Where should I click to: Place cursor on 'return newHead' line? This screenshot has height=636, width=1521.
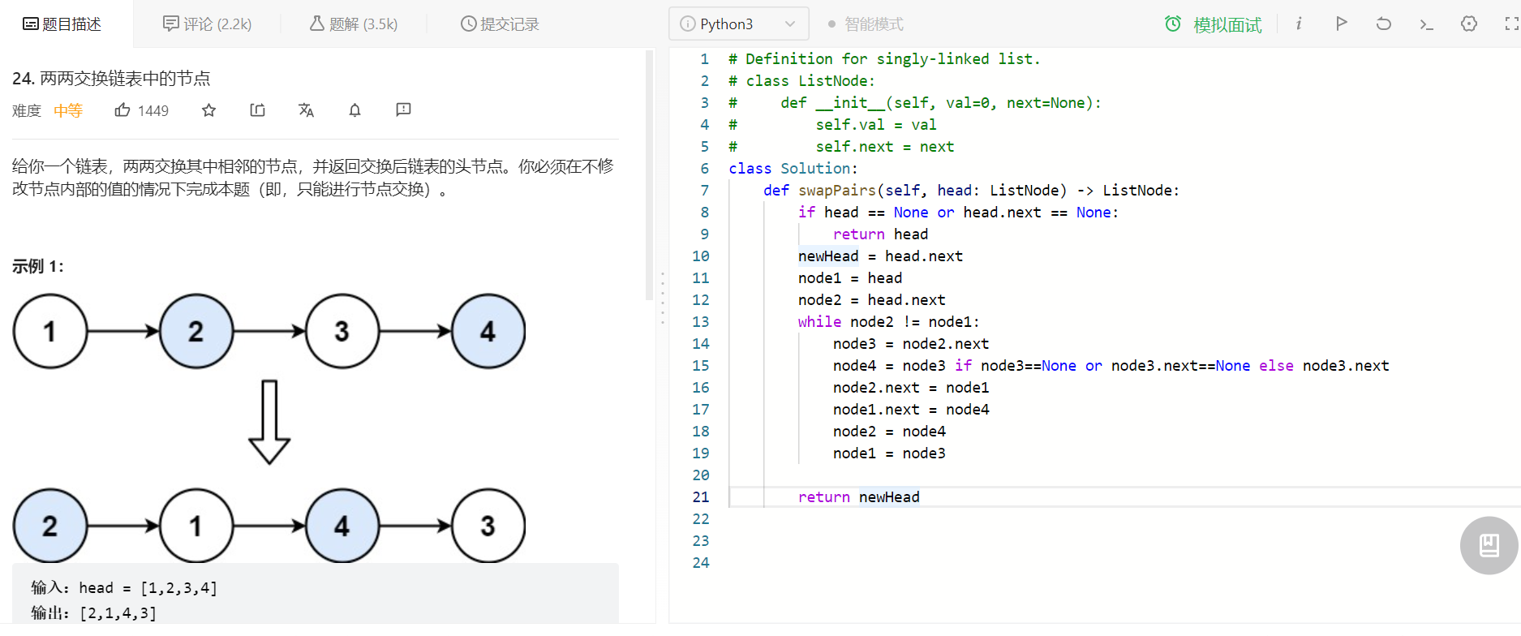click(x=859, y=496)
